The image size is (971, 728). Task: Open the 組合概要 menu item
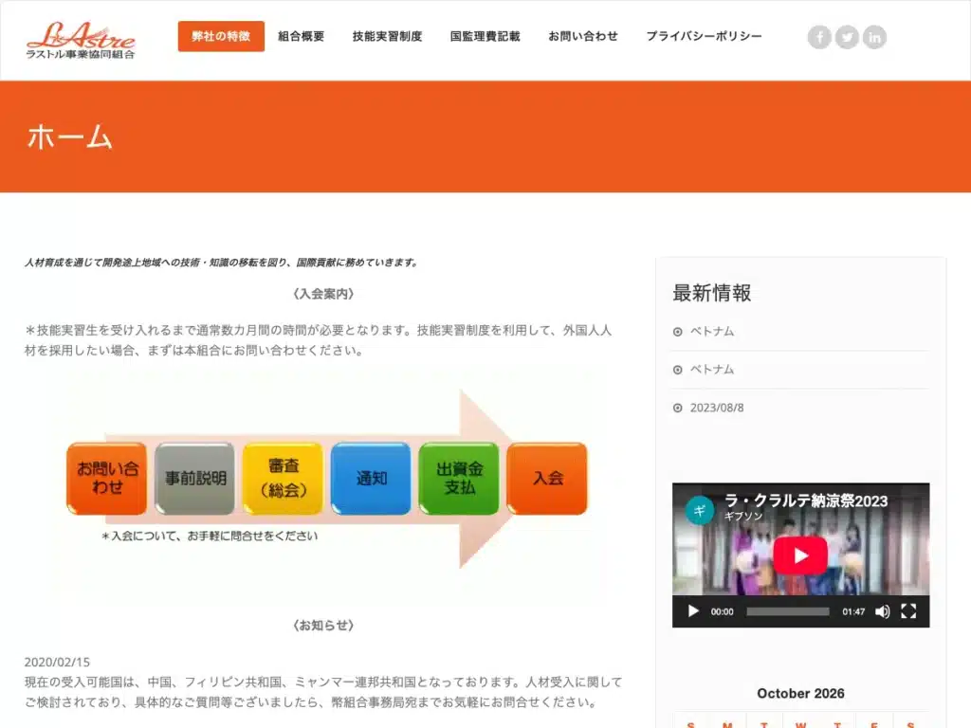301,37
